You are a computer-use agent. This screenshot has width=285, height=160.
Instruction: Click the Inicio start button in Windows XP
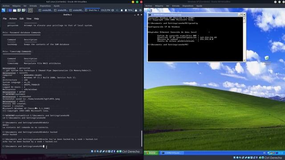151,153
